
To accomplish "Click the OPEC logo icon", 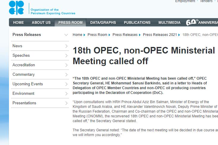I will pos(16,8).
